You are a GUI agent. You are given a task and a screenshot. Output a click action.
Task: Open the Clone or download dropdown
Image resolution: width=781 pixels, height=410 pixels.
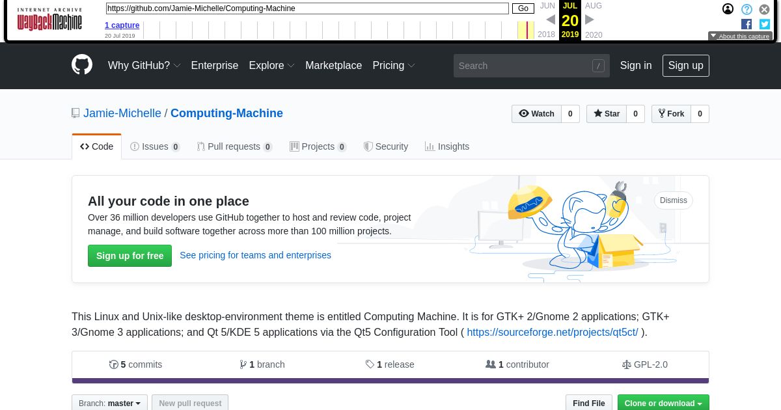point(663,403)
